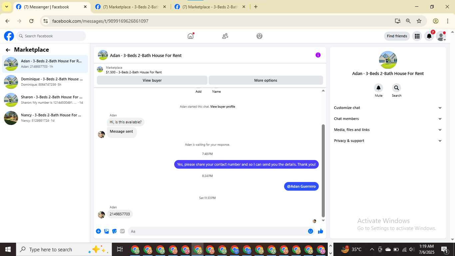Open tab search dropdown arrow
Viewport: 455px width, 256px height.
click(6, 7)
